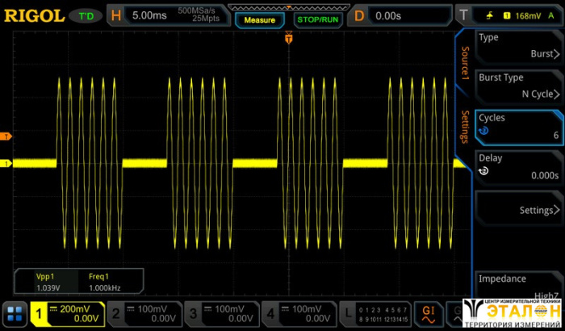The width and height of the screenshot is (565, 331).
Task: Open the horizontal timebase H icon
Action: (x=117, y=15)
